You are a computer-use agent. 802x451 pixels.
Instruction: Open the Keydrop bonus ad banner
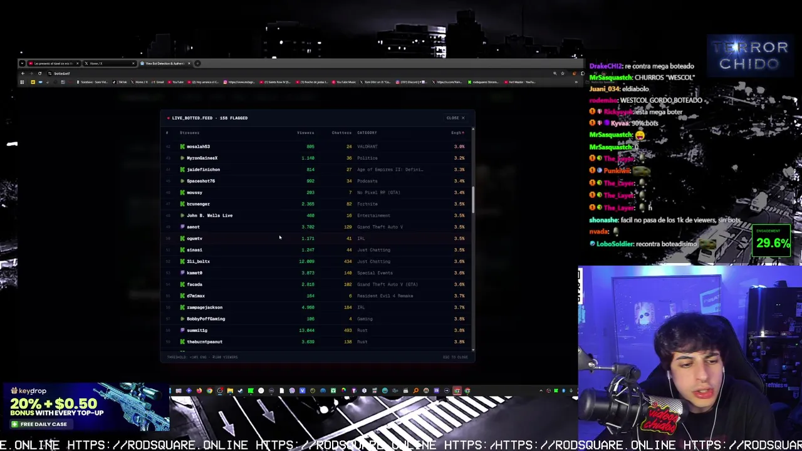(x=85, y=407)
